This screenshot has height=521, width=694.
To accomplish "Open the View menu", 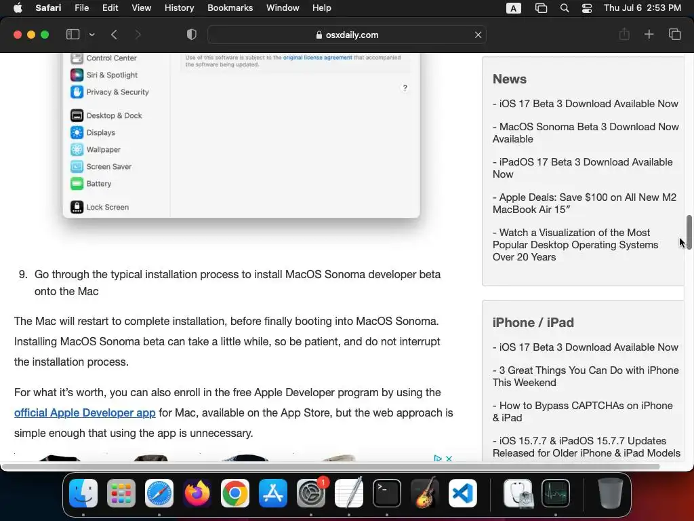I will pos(141,8).
